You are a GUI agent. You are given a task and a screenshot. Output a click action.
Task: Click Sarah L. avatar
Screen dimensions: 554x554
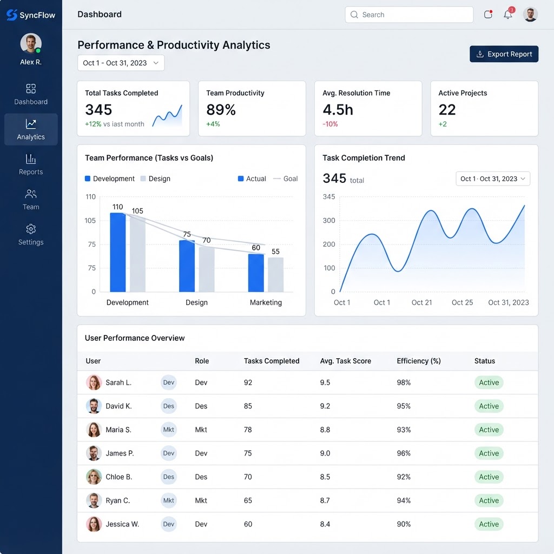coord(94,382)
